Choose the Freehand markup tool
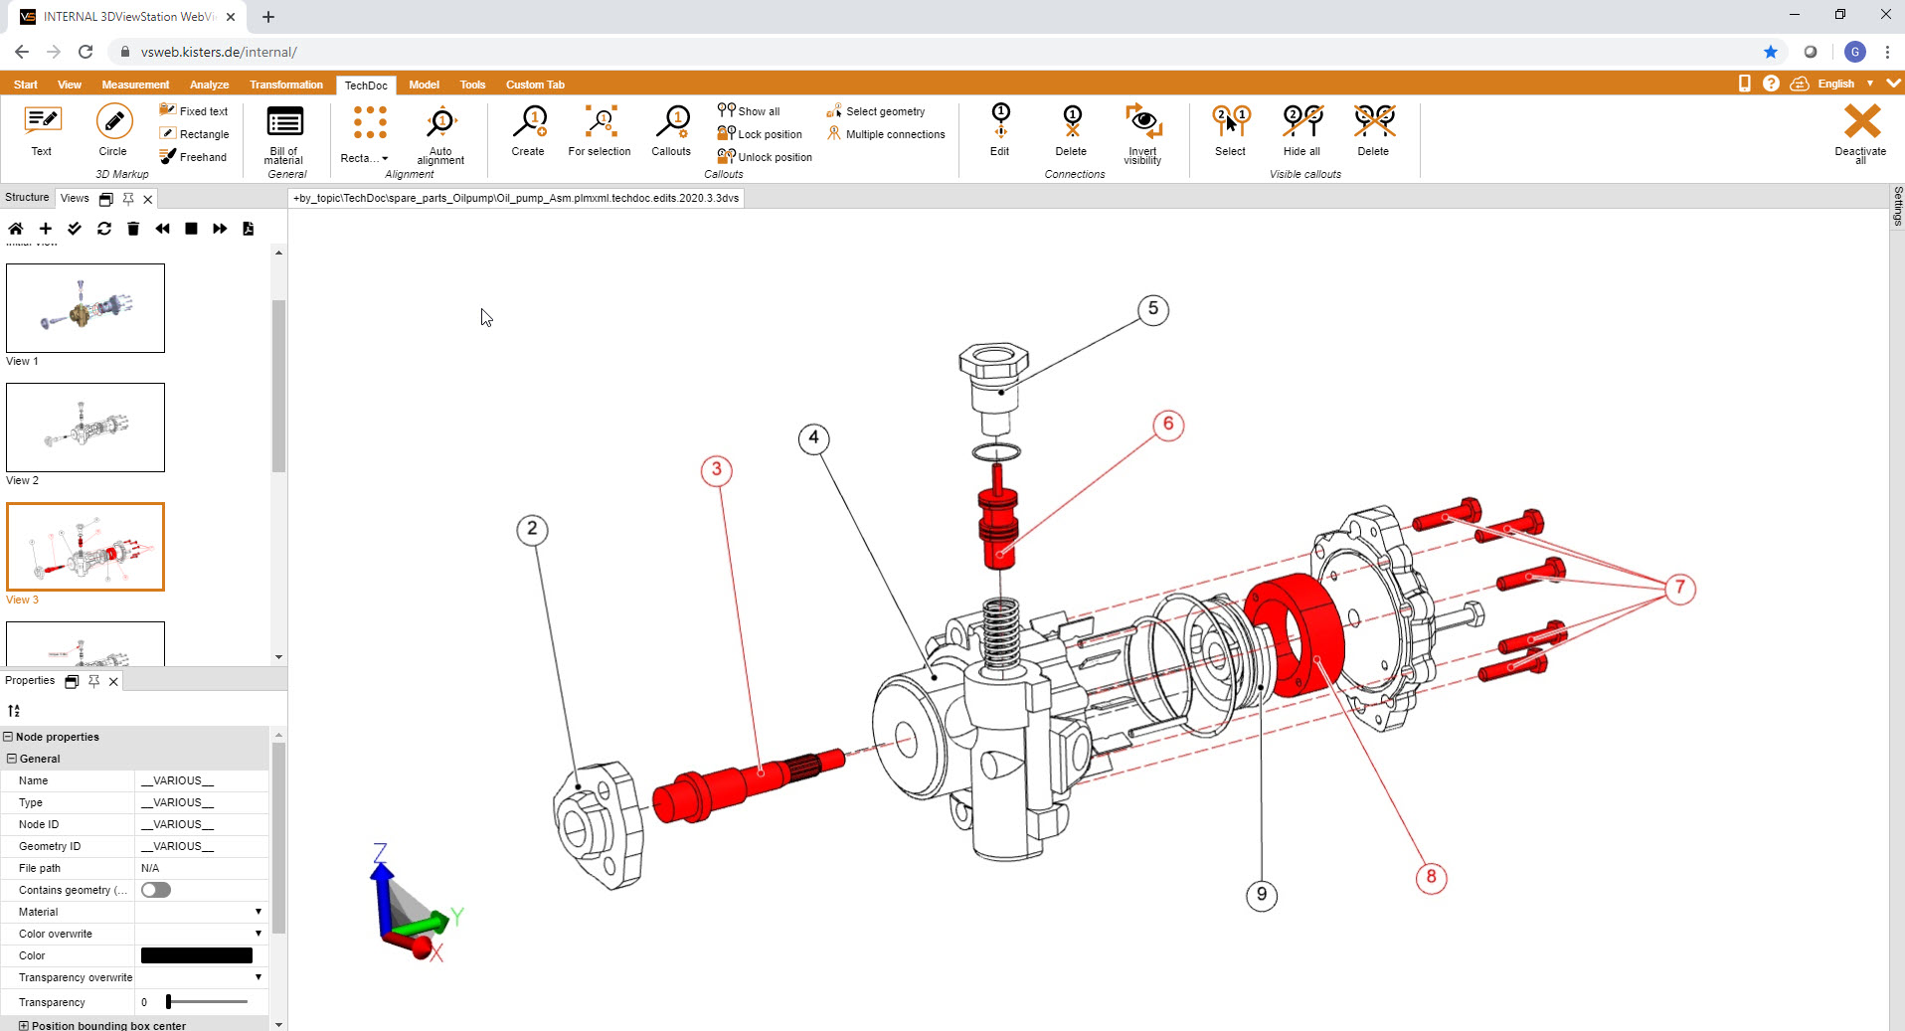Image resolution: width=1905 pixels, height=1031 pixels. (x=194, y=157)
